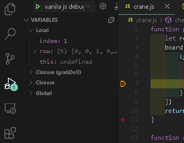Switch to the crane.js editor tab
Image resolution: width=184 pixels, height=143 pixels.
[144, 7]
